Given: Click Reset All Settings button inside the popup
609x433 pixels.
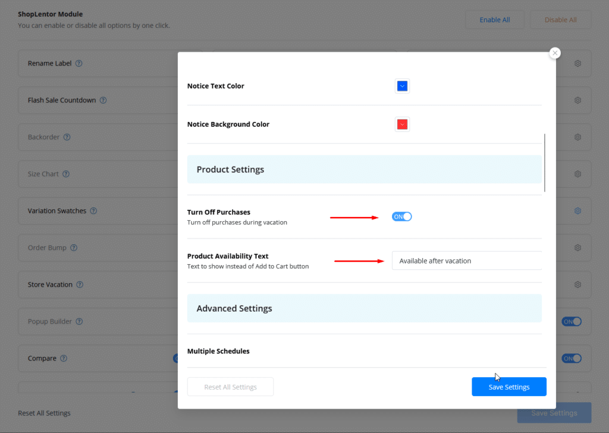Looking at the screenshot, I should [x=230, y=387].
